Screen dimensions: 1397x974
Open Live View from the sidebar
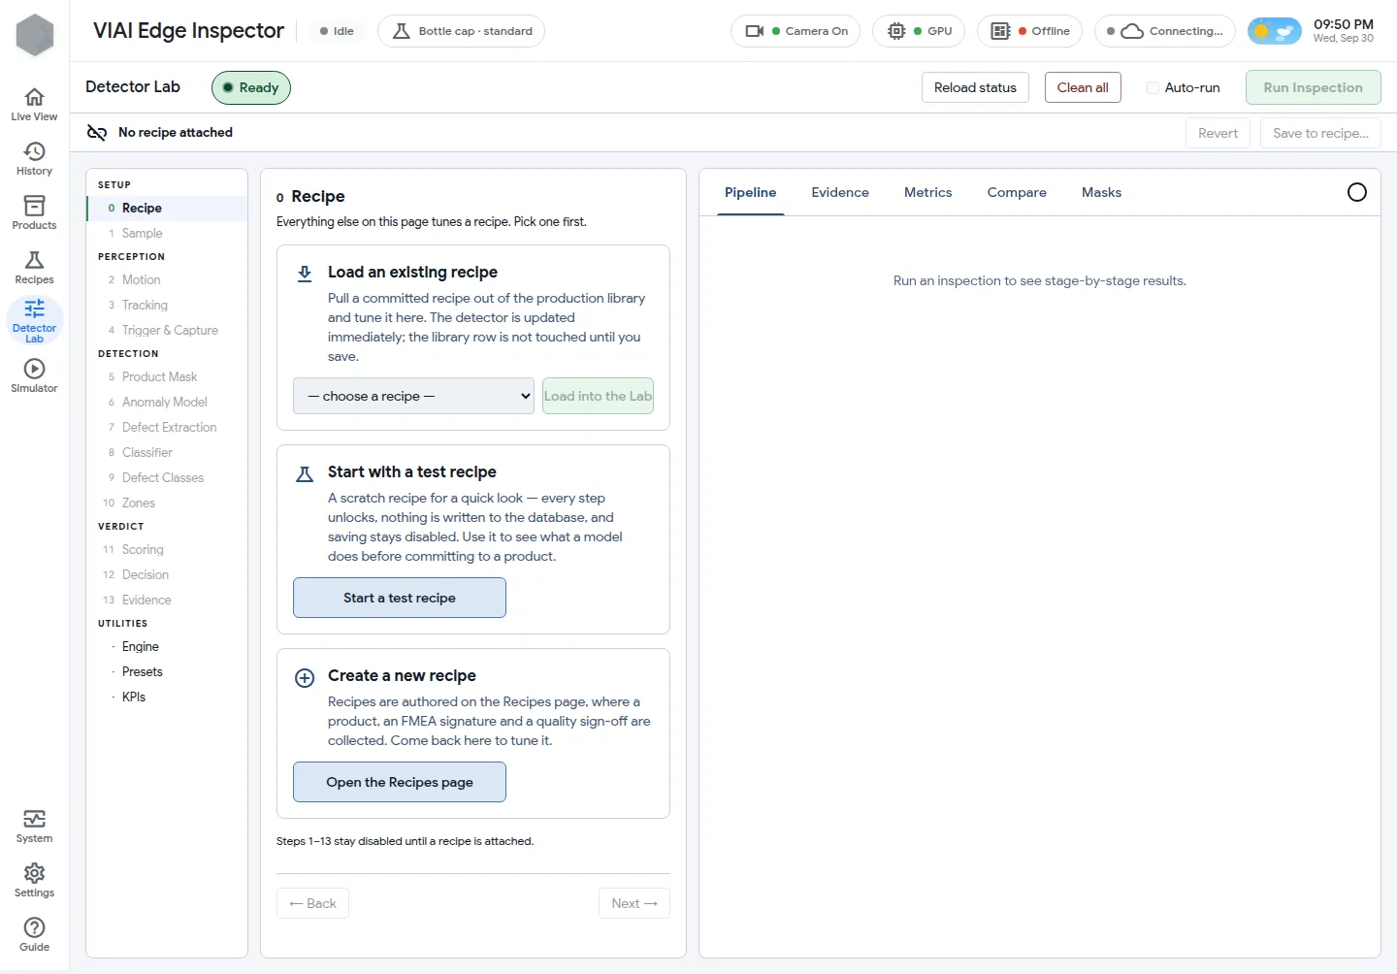point(34,104)
